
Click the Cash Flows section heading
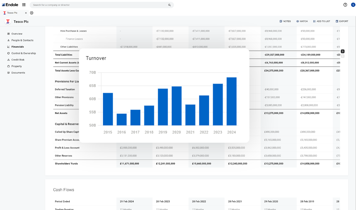(64, 190)
